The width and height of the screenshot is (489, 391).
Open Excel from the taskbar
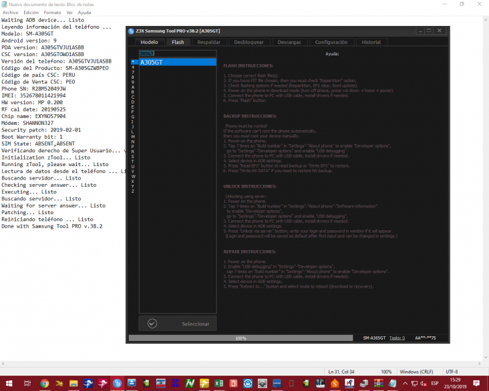click(219, 383)
